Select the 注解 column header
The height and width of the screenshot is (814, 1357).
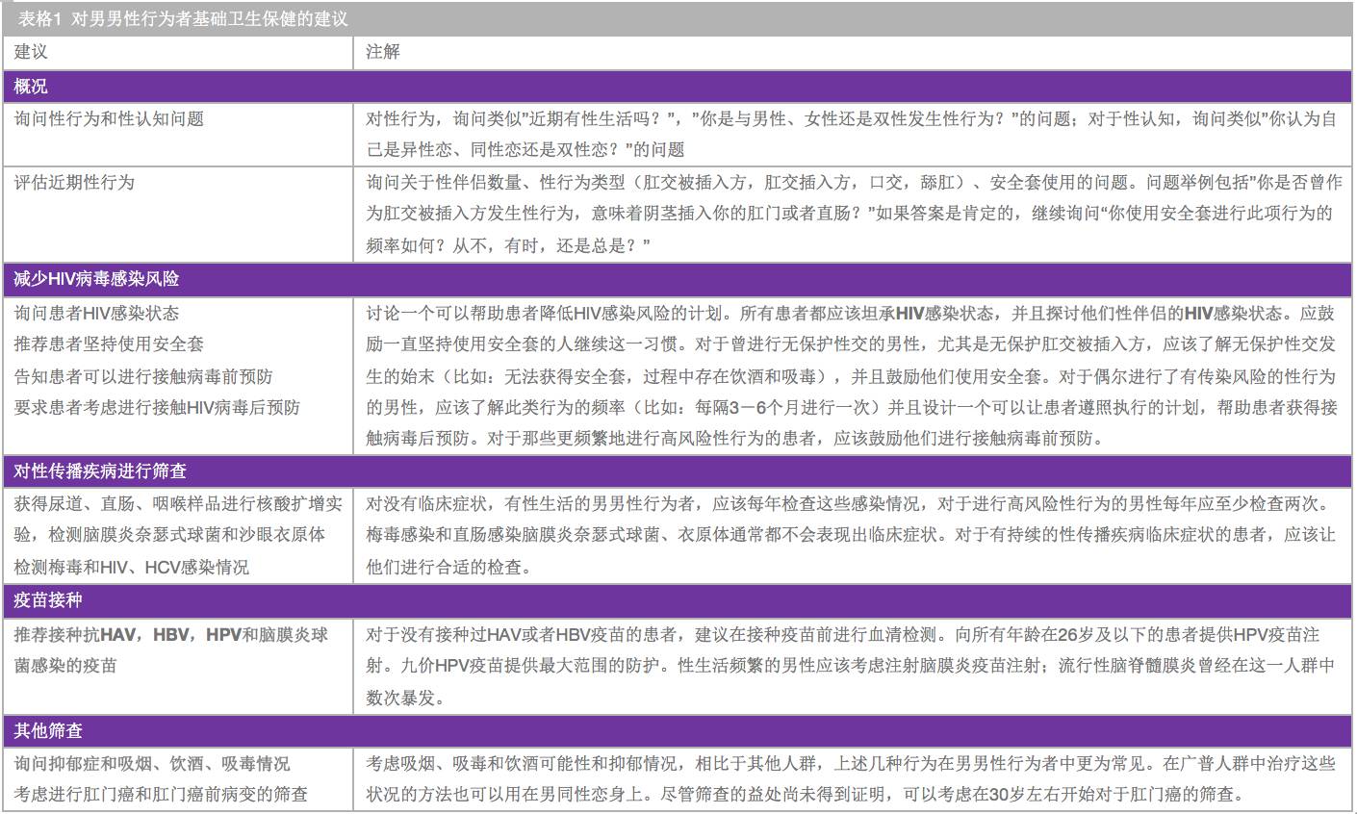pos(382,52)
